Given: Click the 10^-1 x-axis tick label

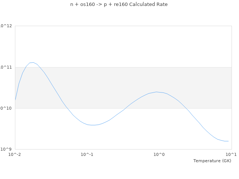Looking at the screenshot, I should [x=87, y=154].
